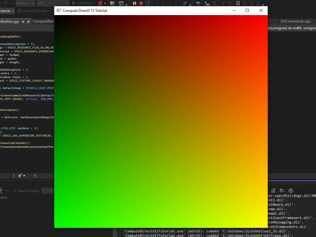Close the Buffer.cpp editor tab

(28, 22)
